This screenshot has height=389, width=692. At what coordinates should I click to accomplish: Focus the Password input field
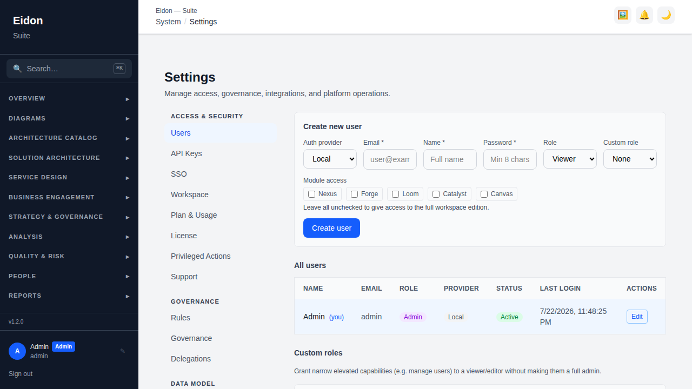coord(510,159)
